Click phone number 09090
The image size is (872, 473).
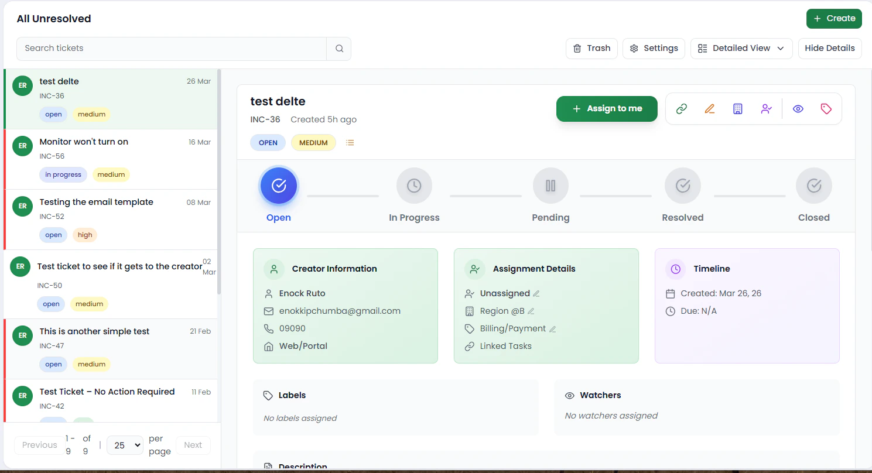(x=292, y=329)
